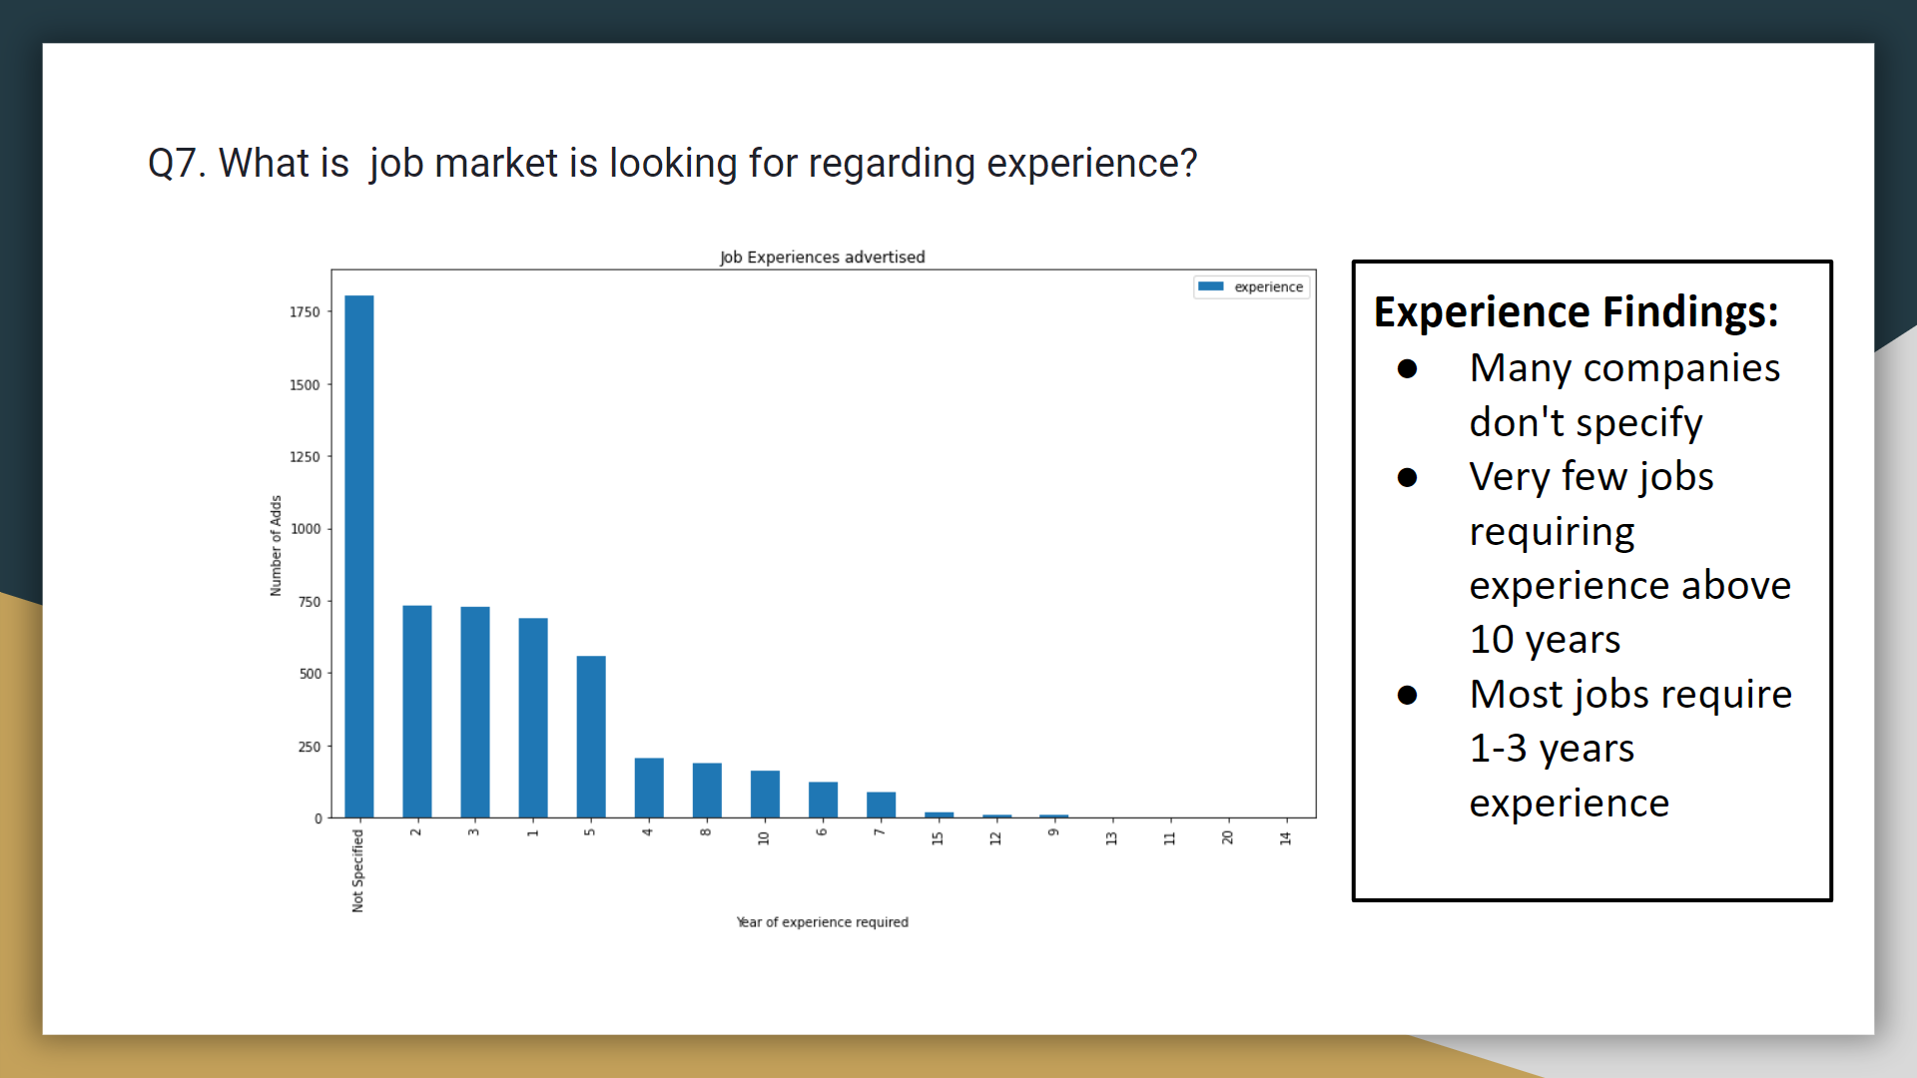The height and width of the screenshot is (1078, 1917).
Task: Click the bar for 3 years experience
Action: tap(475, 712)
